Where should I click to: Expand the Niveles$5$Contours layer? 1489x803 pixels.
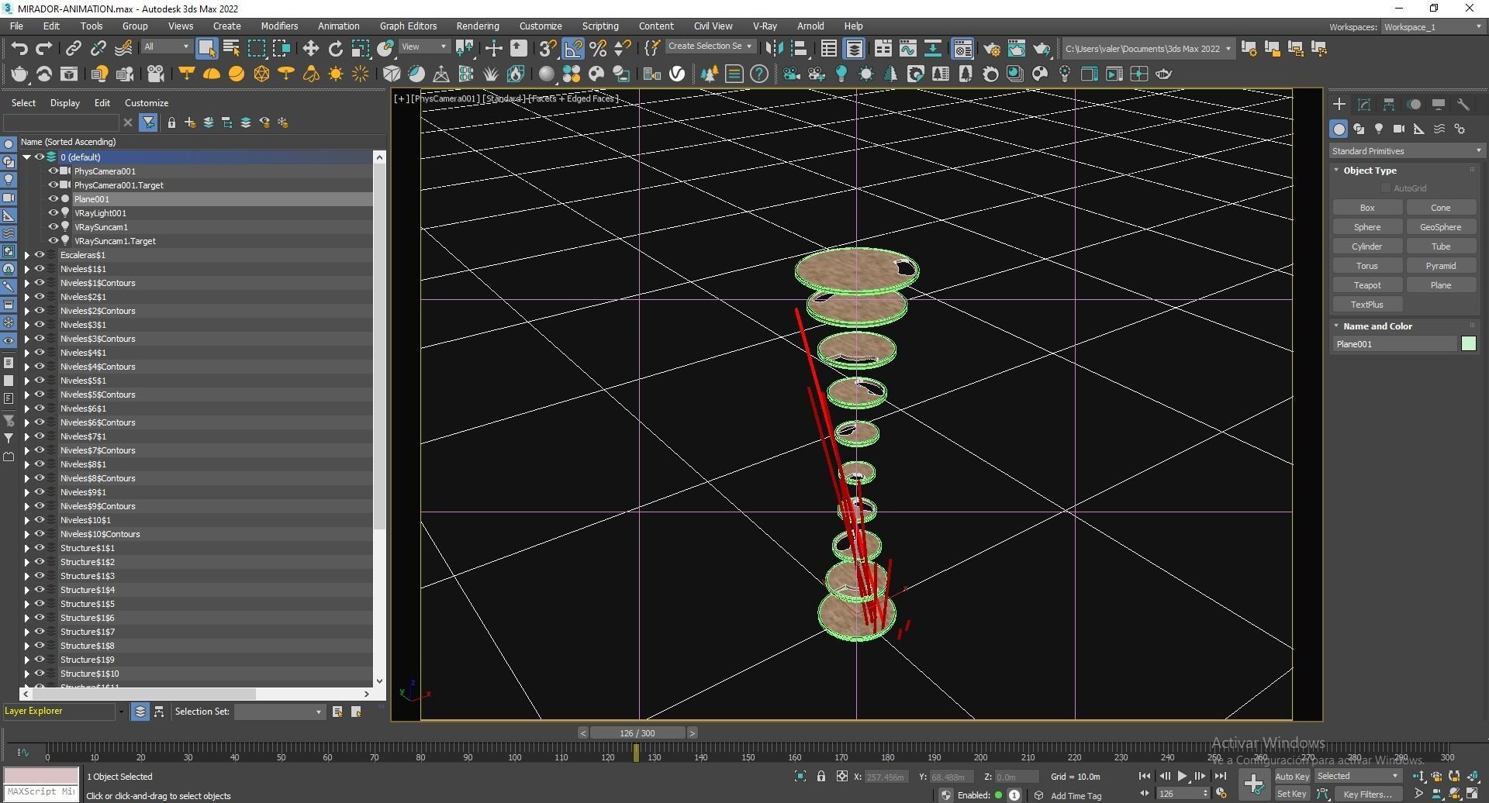(x=27, y=394)
